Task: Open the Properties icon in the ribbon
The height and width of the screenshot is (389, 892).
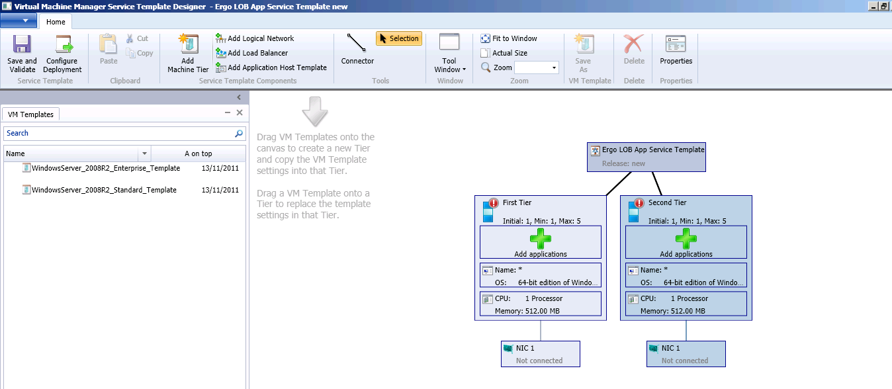Action: click(x=675, y=46)
